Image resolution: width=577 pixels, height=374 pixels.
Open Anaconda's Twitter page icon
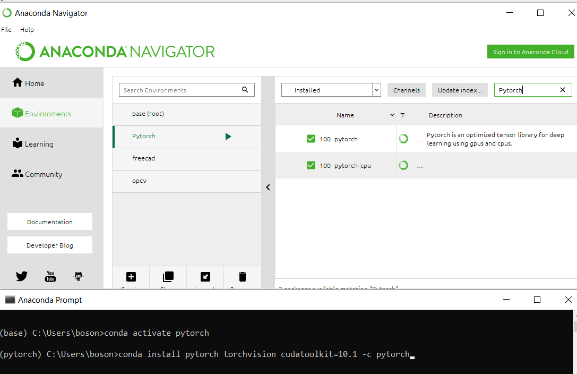click(22, 276)
